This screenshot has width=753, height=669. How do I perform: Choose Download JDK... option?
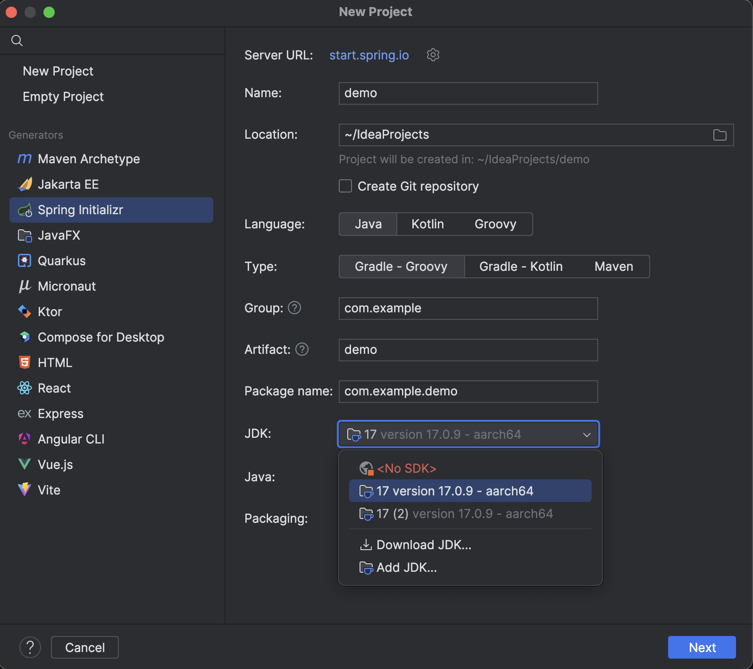pyautogui.click(x=470, y=545)
